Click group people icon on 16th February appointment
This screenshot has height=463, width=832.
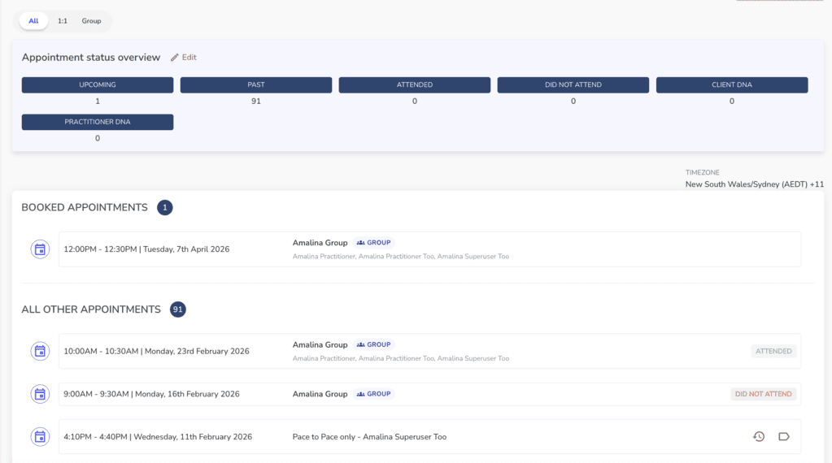361,394
